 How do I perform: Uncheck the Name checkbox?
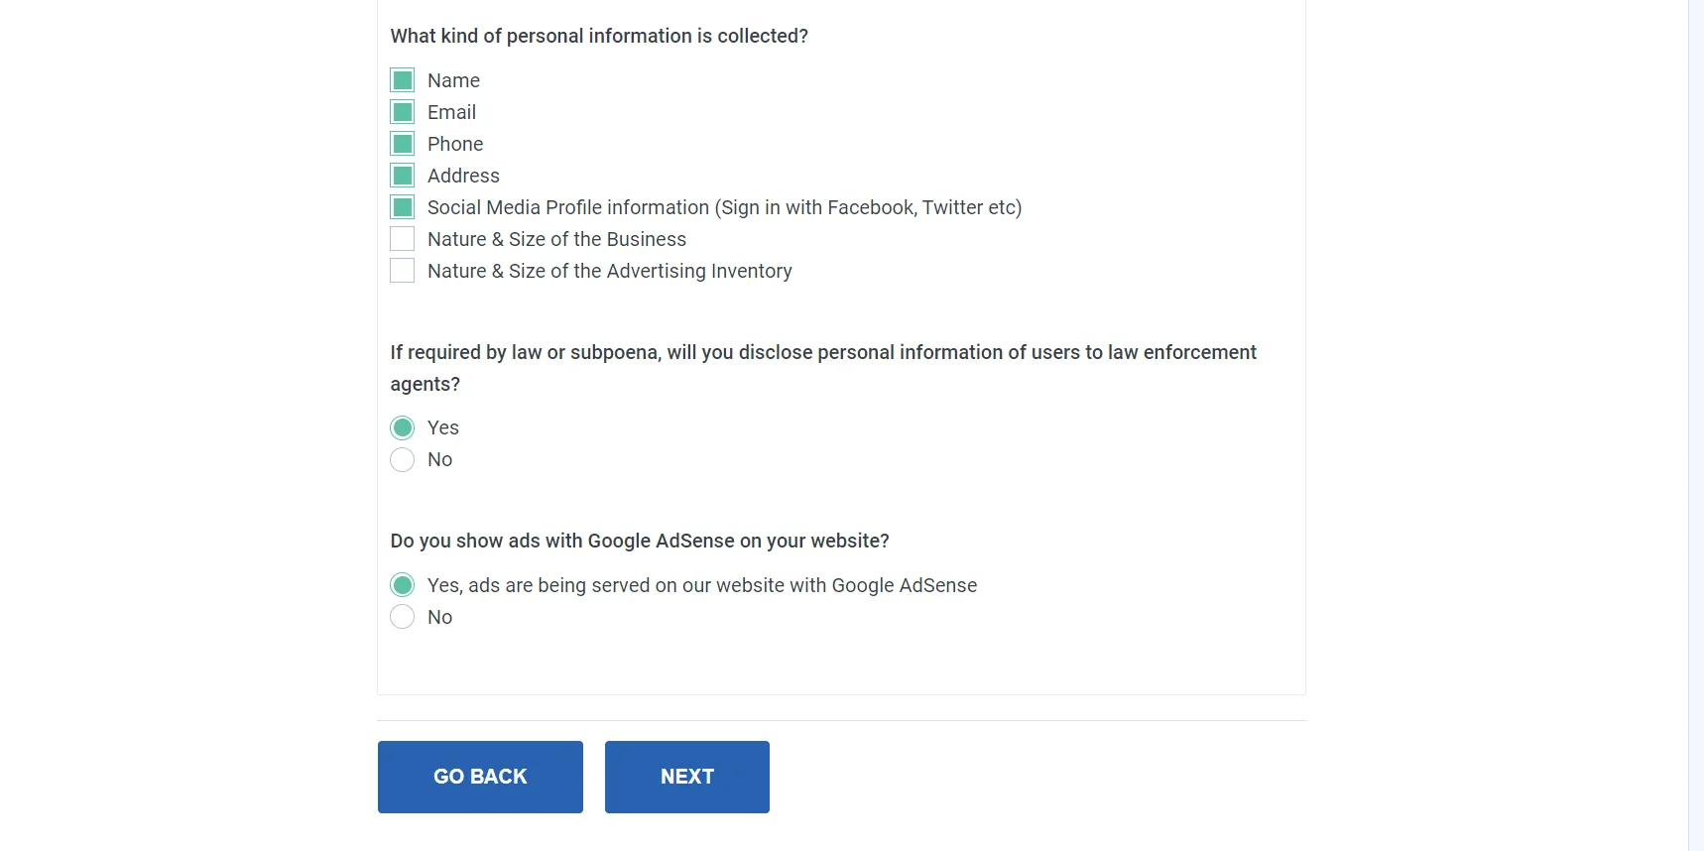pyautogui.click(x=402, y=80)
